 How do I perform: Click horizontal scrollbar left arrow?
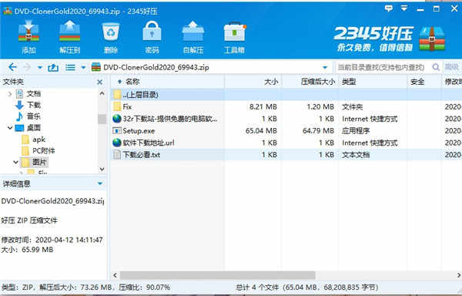(115, 275)
